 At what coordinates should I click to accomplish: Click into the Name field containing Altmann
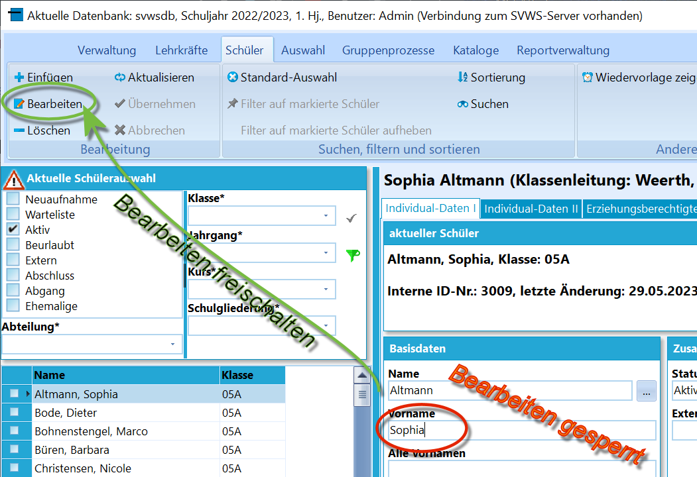[x=510, y=391]
